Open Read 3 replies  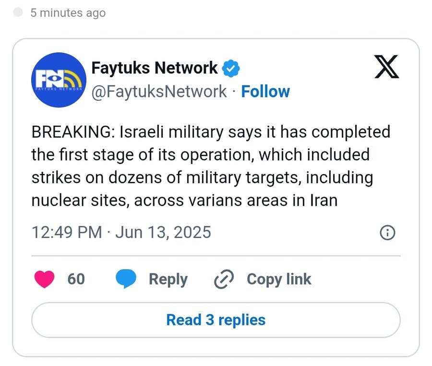(216, 320)
